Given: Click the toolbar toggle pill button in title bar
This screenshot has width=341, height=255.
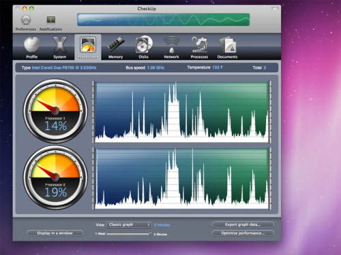Looking at the screenshot, I should coord(275,9).
